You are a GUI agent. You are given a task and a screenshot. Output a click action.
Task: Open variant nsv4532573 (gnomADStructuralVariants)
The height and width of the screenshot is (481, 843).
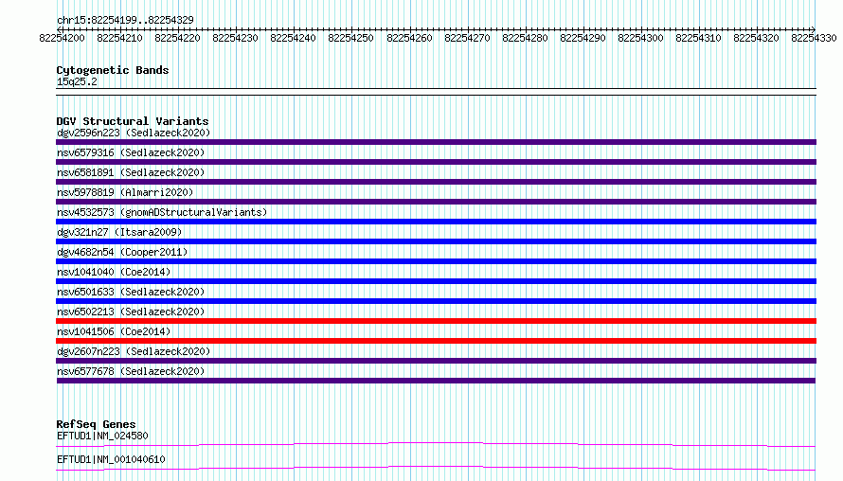click(x=162, y=212)
